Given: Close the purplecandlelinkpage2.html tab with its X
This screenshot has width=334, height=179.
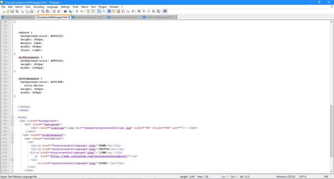Looking at the screenshot, I should [69, 17].
